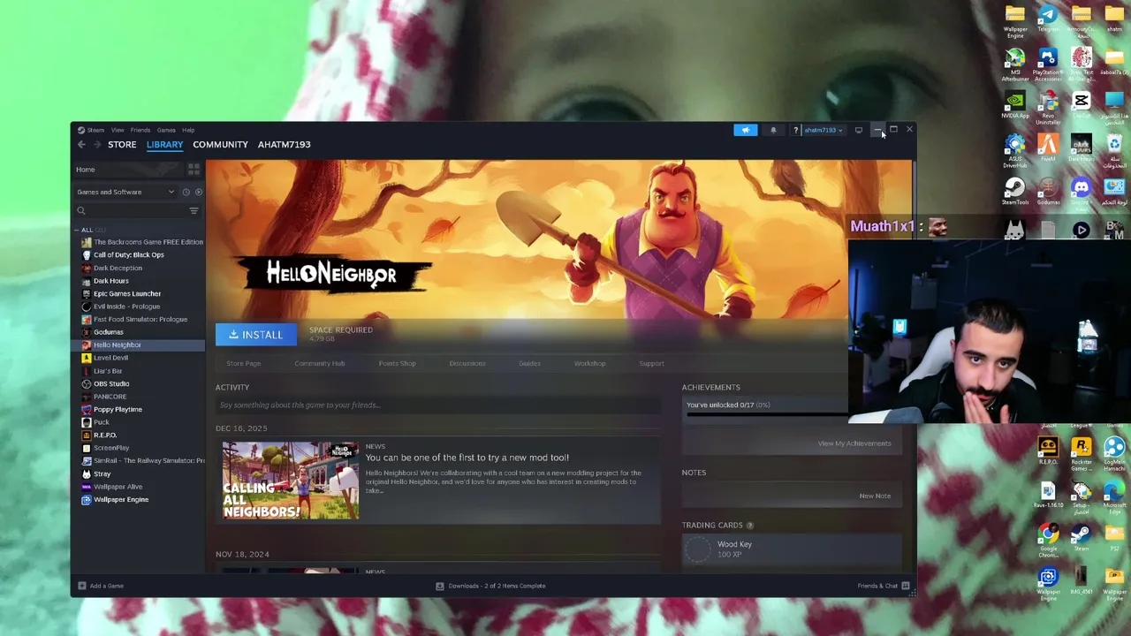Select Epic Games Launcher library entry
The width and height of the screenshot is (1131, 636).
pyautogui.click(x=127, y=294)
